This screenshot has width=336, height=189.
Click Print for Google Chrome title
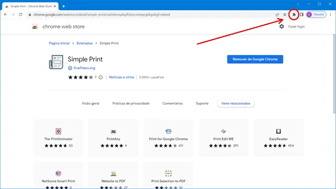(x=169, y=139)
